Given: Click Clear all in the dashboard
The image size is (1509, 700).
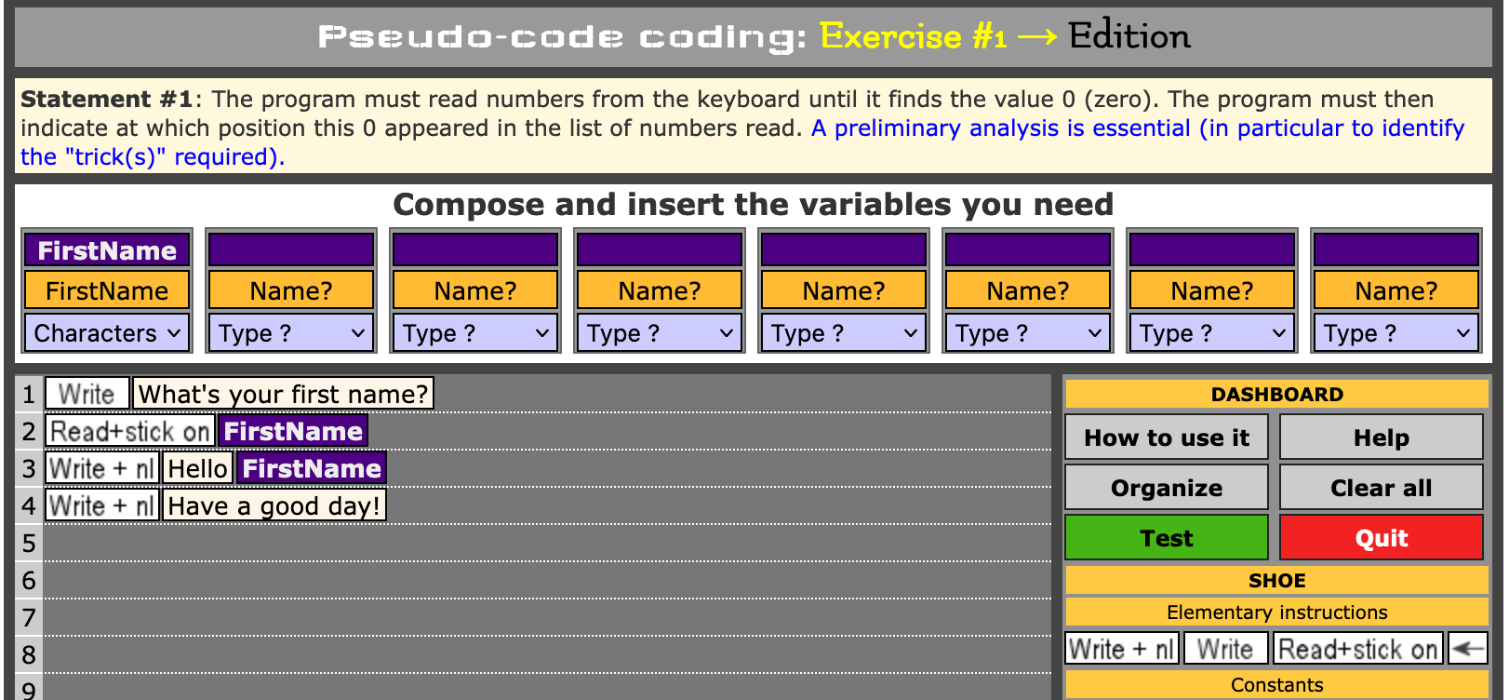Looking at the screenshot, I should coord(1381,488).
